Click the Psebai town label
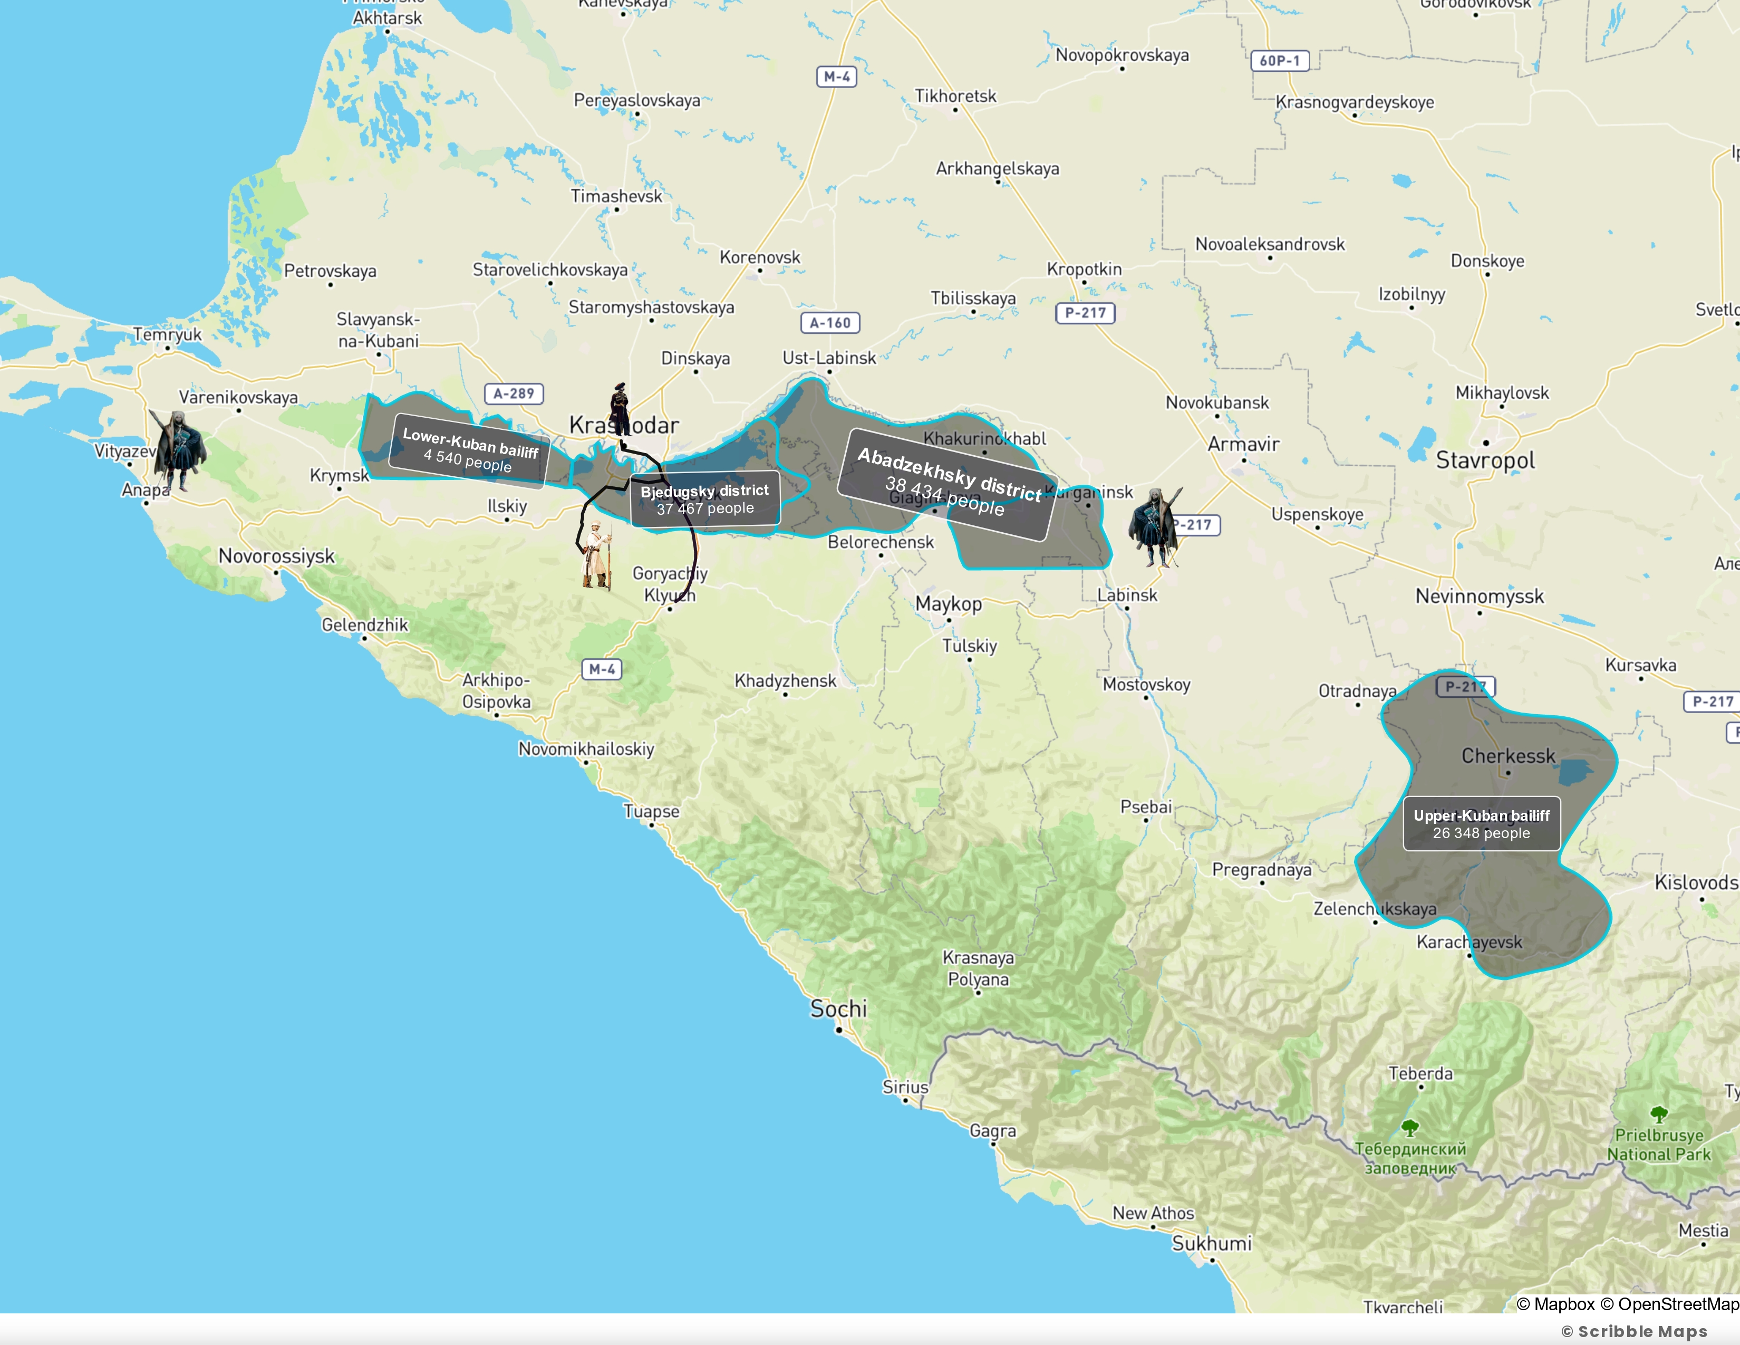This screenshot has width=1740, height=1345. [1146, 807]
